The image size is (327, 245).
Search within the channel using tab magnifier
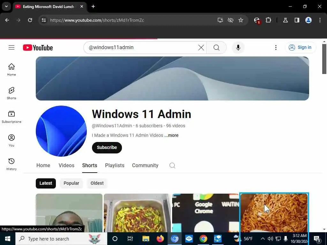coord(172,166)
